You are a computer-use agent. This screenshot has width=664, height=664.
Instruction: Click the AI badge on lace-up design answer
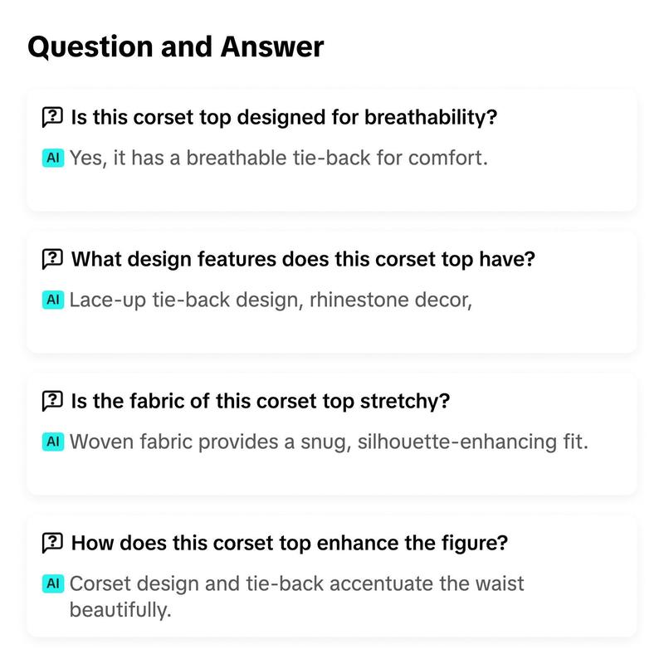click(53, 300)
